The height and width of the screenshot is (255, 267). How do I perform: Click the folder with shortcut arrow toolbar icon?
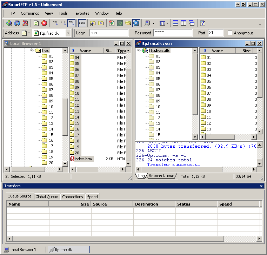(93, 23)
